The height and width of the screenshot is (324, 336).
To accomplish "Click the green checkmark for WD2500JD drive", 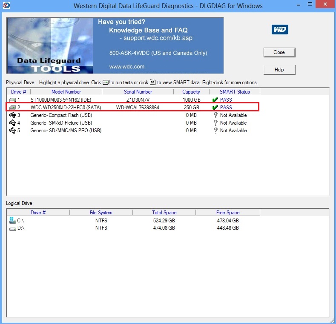I will (x=215, y=108).
